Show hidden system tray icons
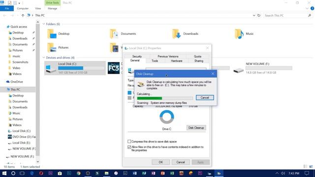 point(277,173)
